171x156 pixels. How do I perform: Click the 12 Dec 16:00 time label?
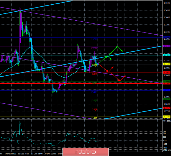23,154
